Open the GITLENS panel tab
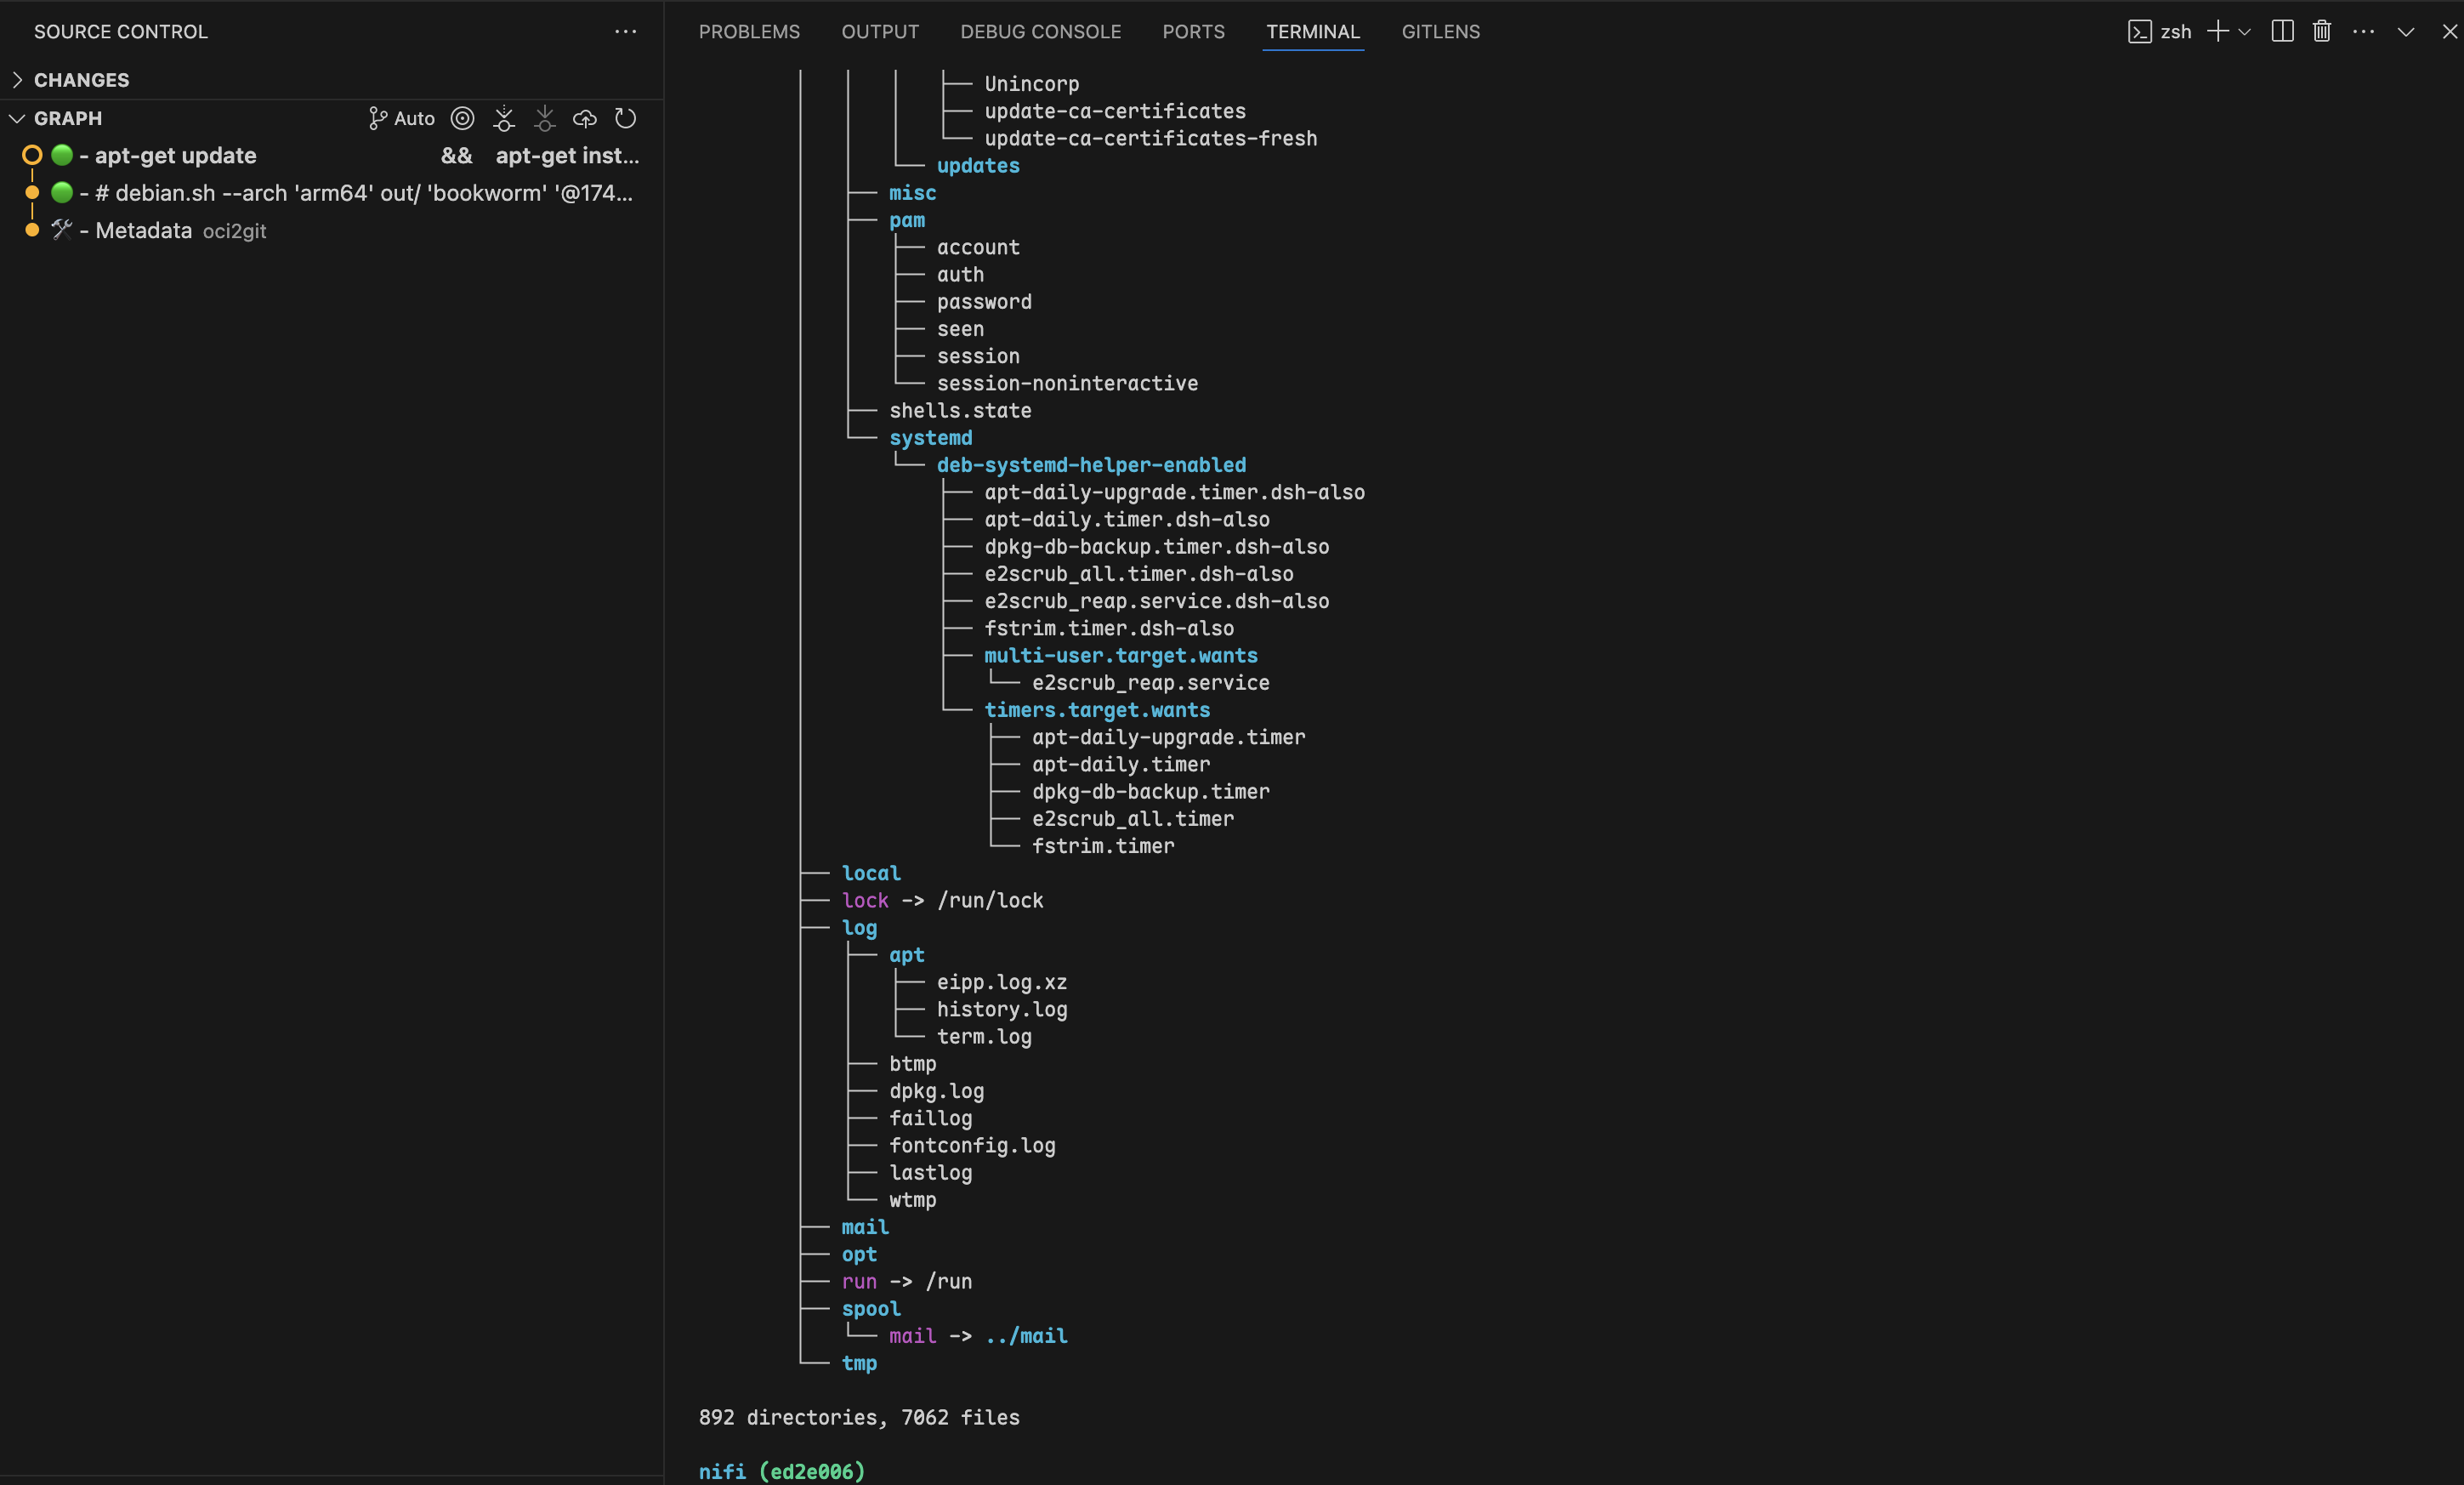Viewport: 2464px width, 1485px height. [1441, 32]
